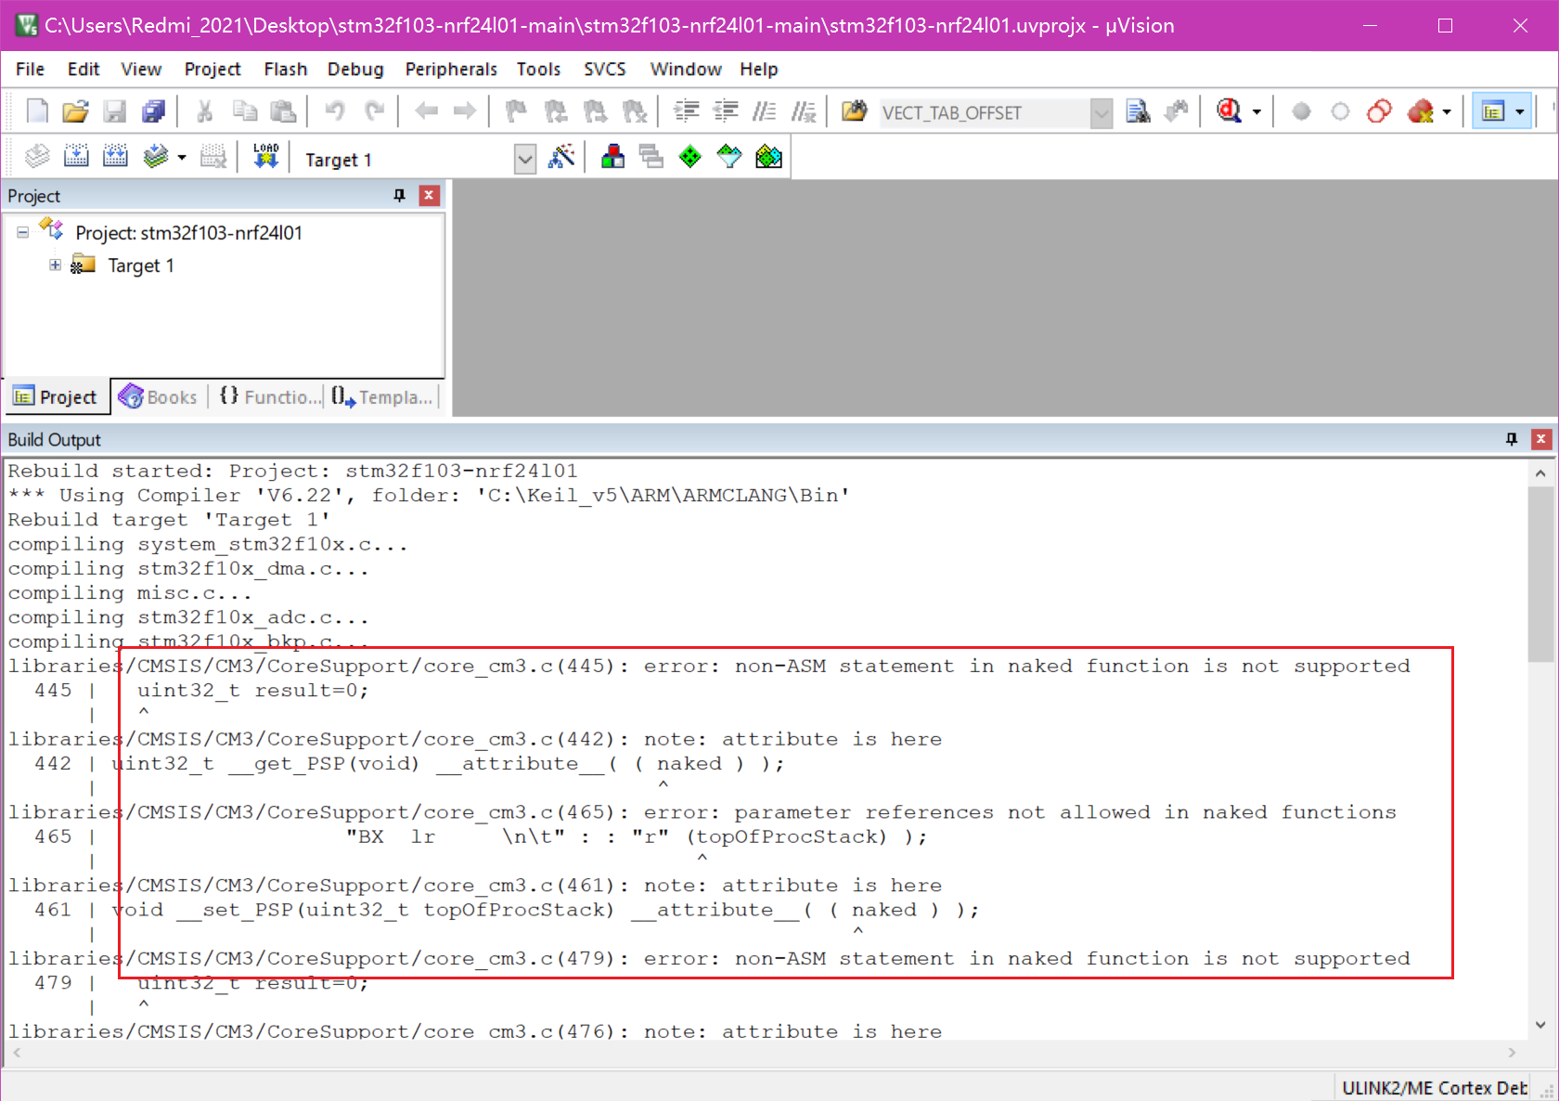
Task: Open the Debug menu
Action: tap(355, 69)
